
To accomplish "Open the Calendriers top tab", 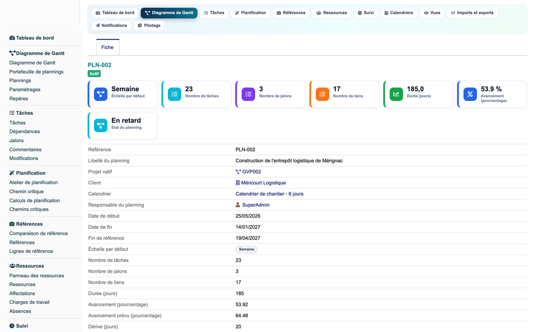I will coord(399,13).
